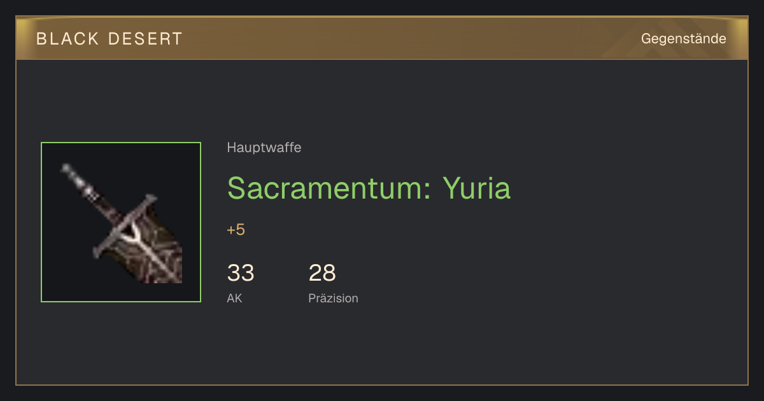Select the Hauptwaffe category label

click(x=264, y=148)
